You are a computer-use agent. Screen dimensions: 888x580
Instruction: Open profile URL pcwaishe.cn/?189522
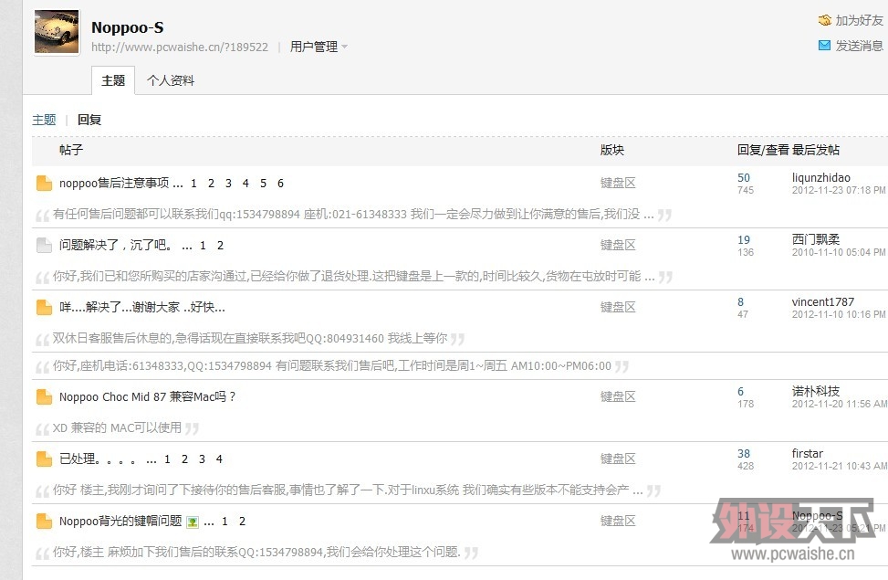point(180,47)
